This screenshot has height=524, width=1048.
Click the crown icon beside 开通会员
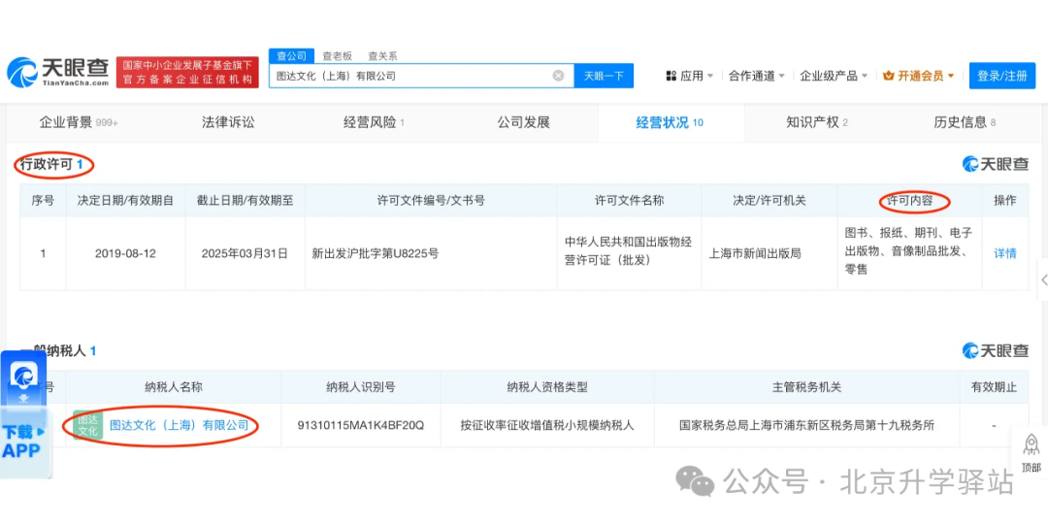click(x=888, y=76)
